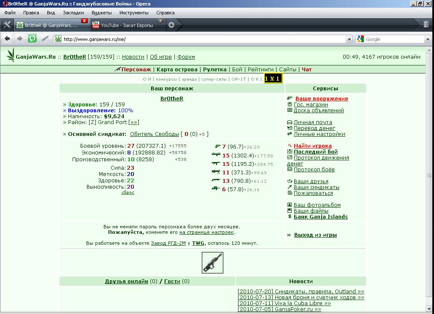Viewport: 434px width, 314px height.
Task: Open the Файл menu
Action: 10,13
